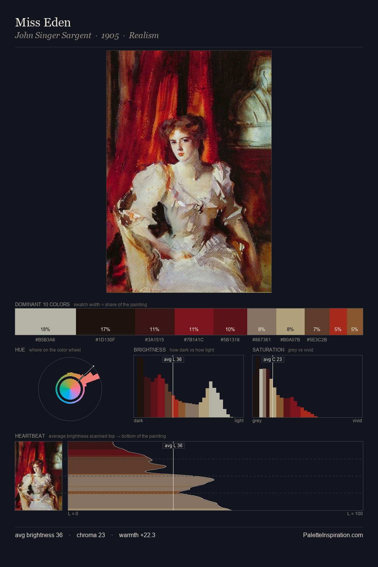This screenshot has width=378, height=567.
Task: Click the hex code label '#7B141C'
Action: click(194, 340)
